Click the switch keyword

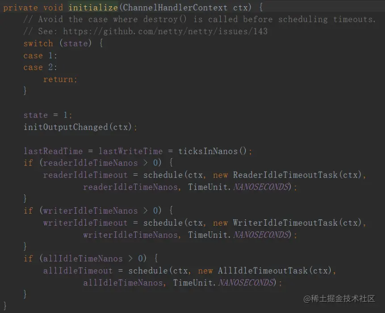click(38, 43)
